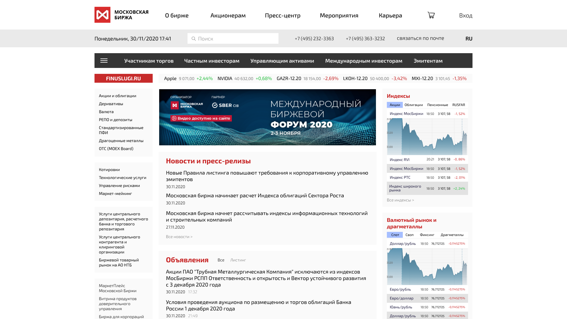Select the 'Все' filter in Объявления
Screen dimensions: 567x319
pyautogui.click(x=221, y=260)
